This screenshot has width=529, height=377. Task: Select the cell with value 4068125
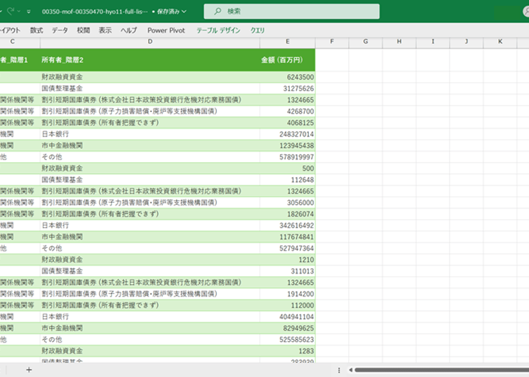coord(287,123)
